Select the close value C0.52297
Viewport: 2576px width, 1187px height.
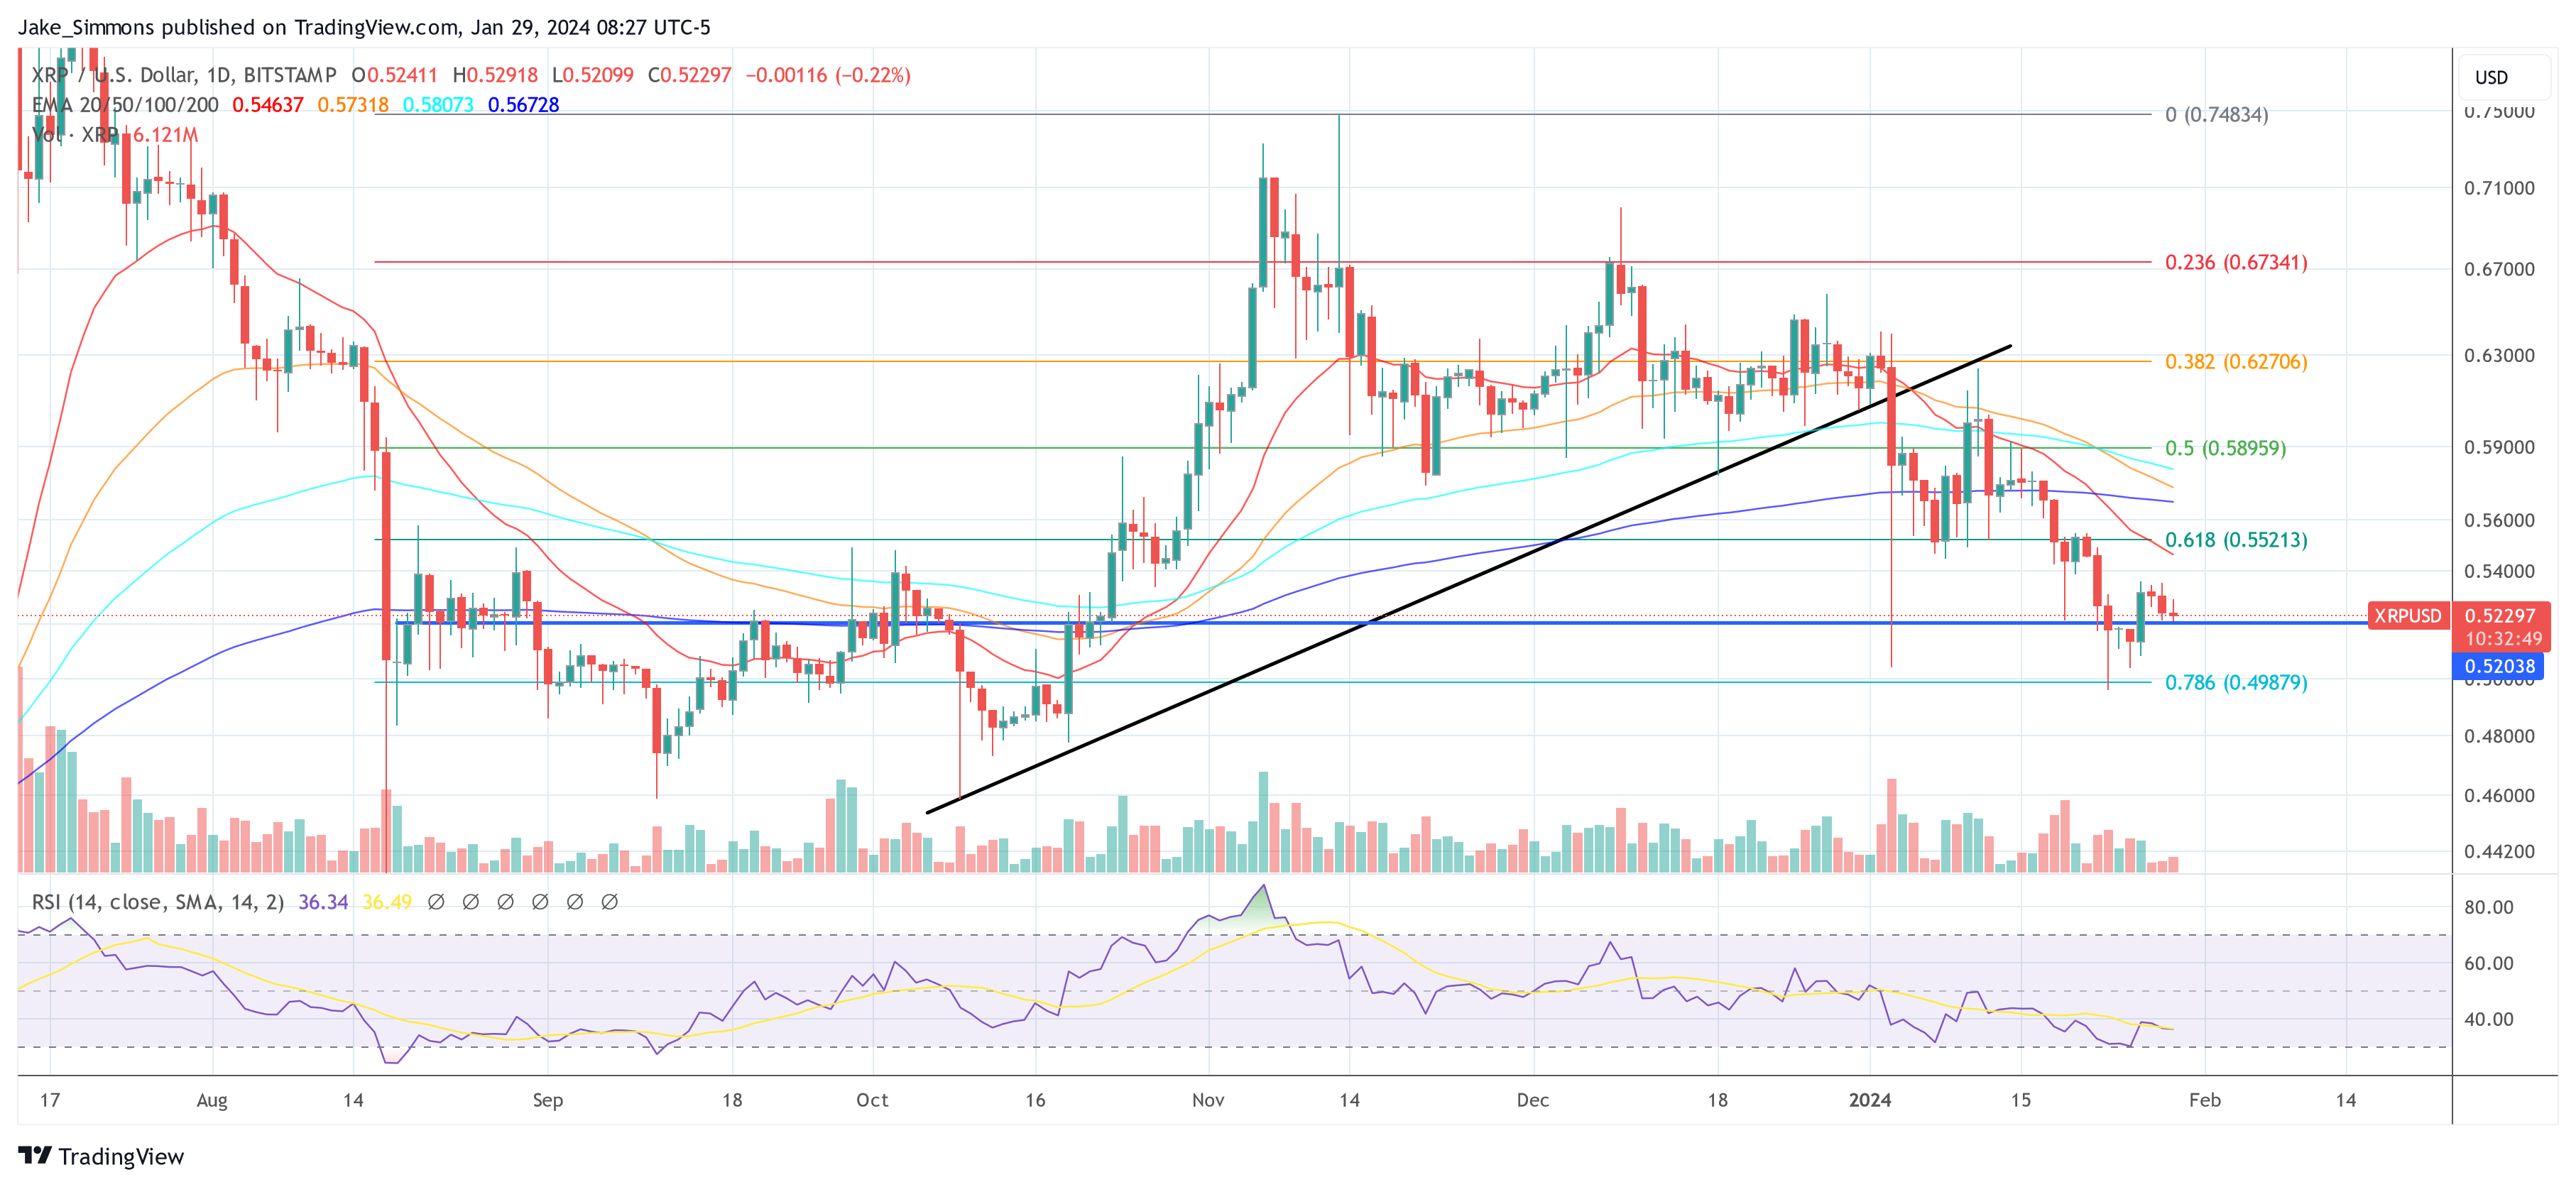pos(689,75)
